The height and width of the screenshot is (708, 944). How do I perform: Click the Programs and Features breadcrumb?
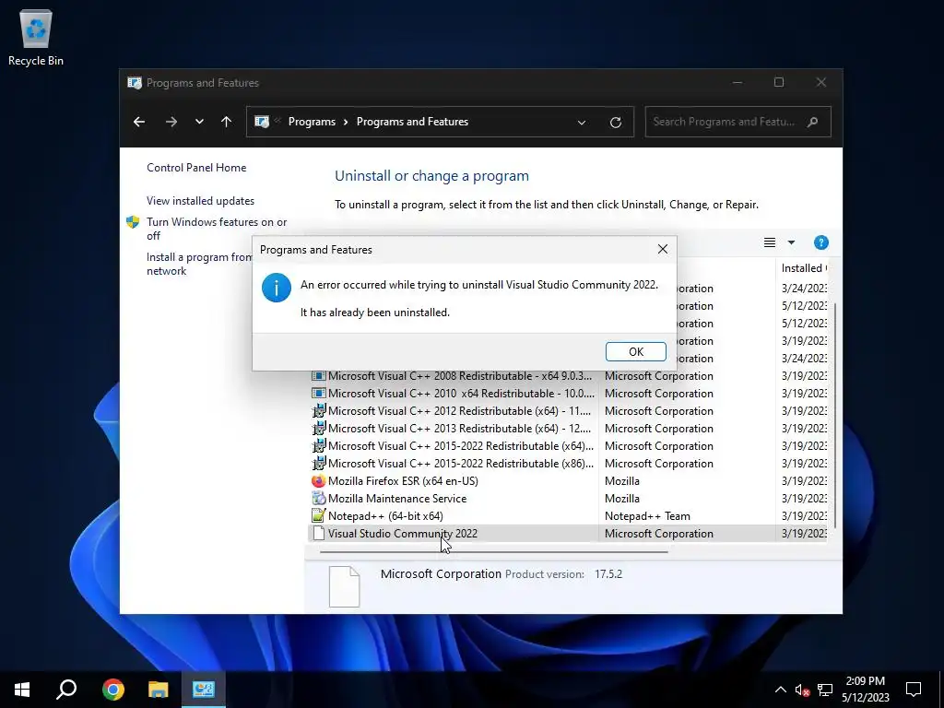click(x=412, y=122)
